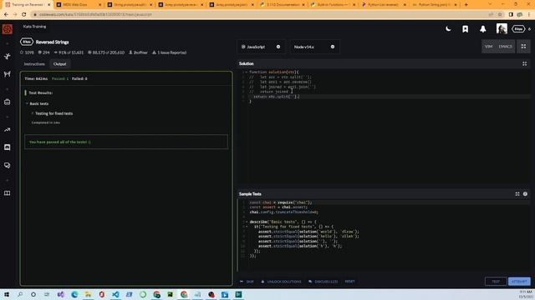Click UNLOCK SOLUTIONS button
This screenshot has width=535, height=300.
pyautogui.click(x=281, y=282)
